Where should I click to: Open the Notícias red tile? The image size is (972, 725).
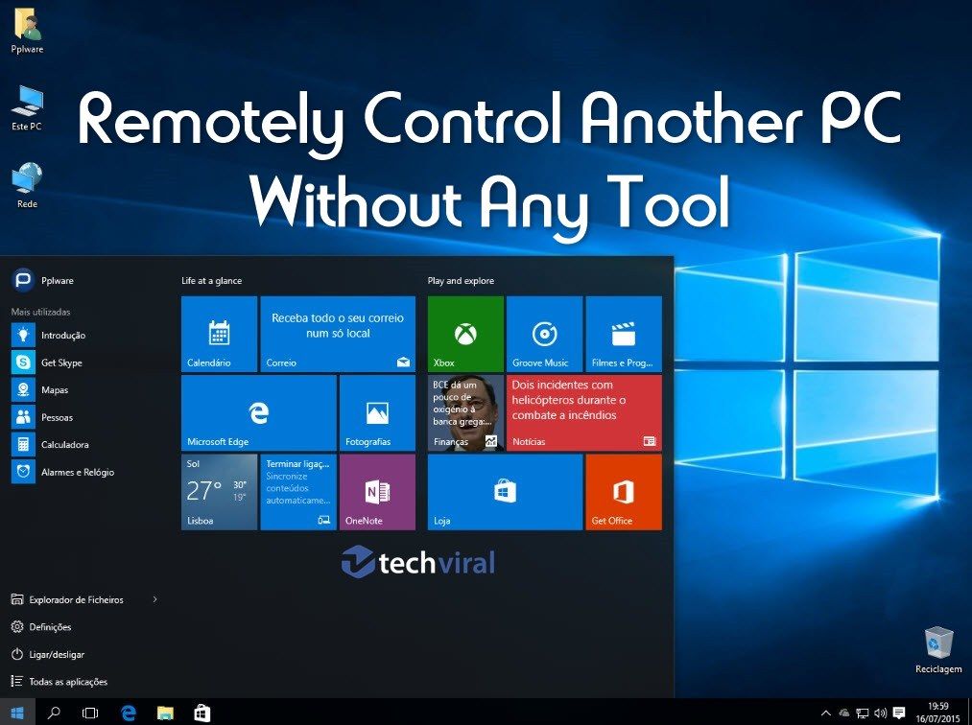coord(584,412)
